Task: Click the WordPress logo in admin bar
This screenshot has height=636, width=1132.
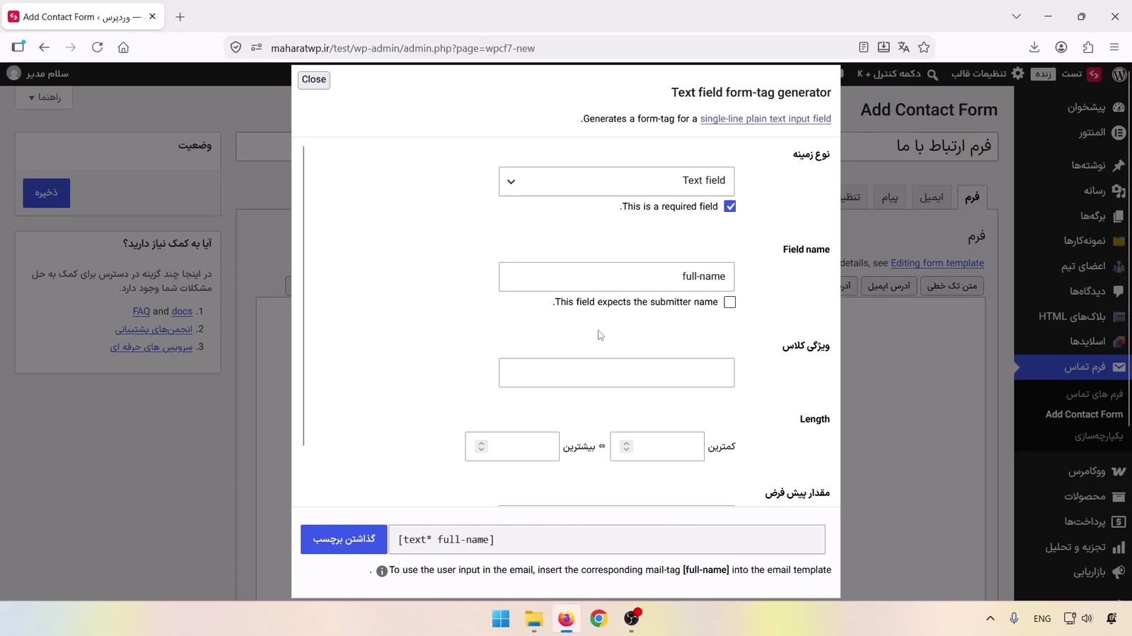Action: pyautogui.click(x=1119, y=73)
